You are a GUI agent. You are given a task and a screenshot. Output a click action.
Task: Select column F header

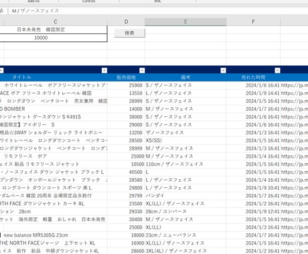pyautogui.click(x=253, y=21)
